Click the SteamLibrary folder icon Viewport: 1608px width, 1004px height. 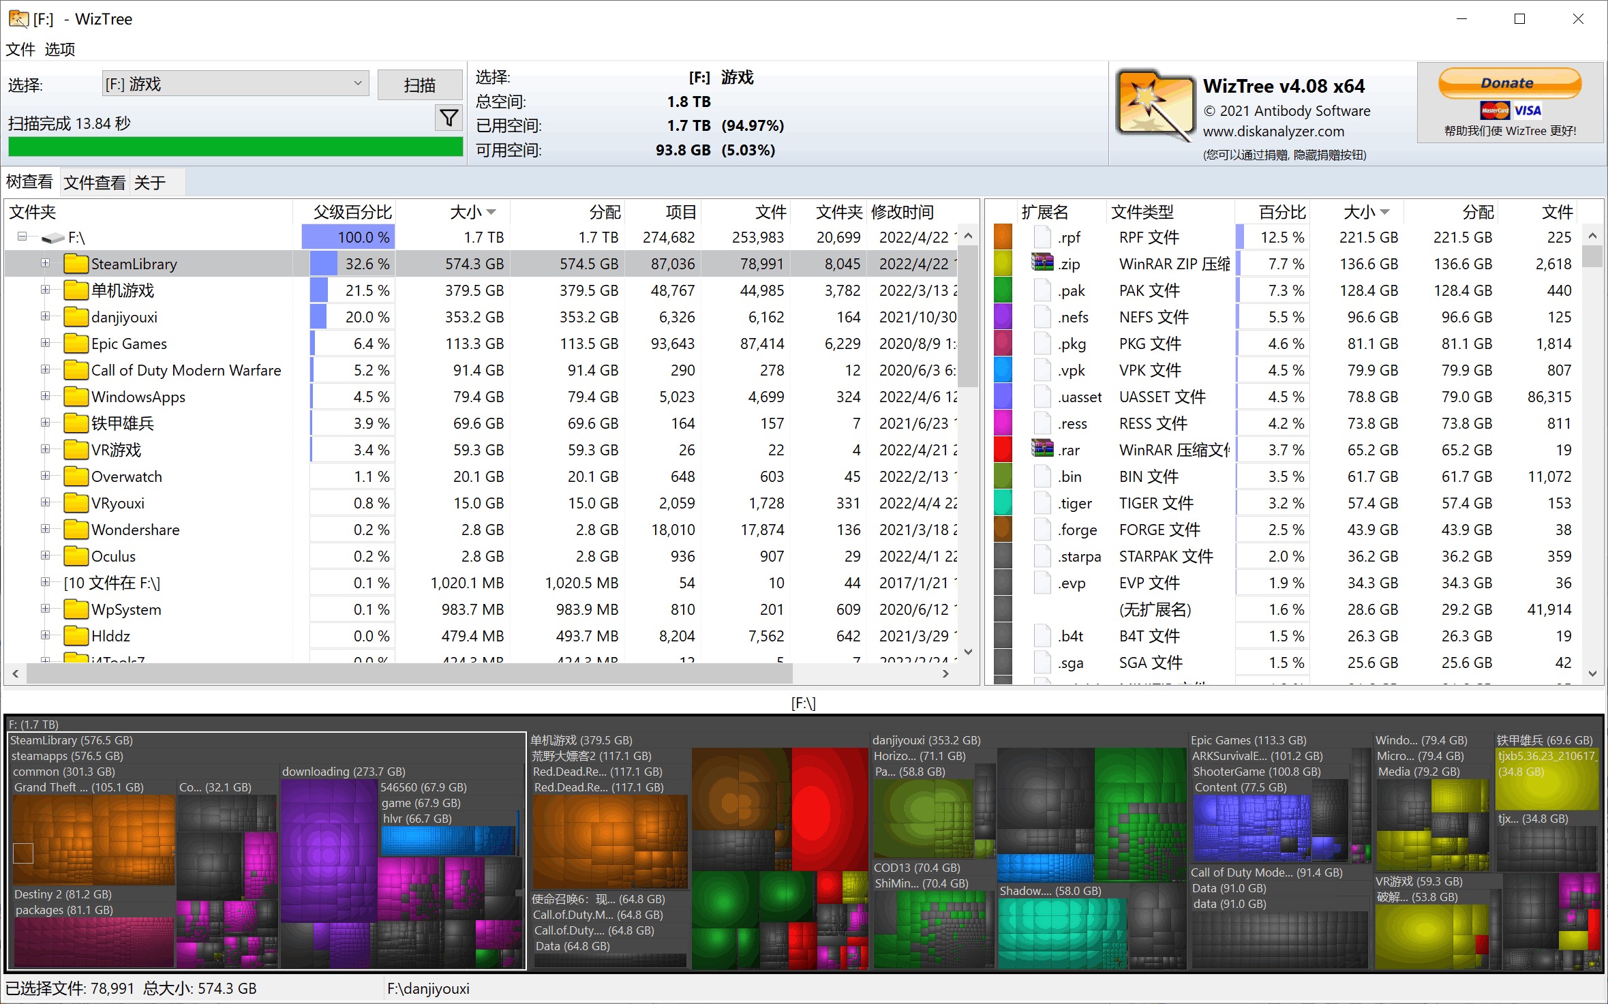point(76,264)
